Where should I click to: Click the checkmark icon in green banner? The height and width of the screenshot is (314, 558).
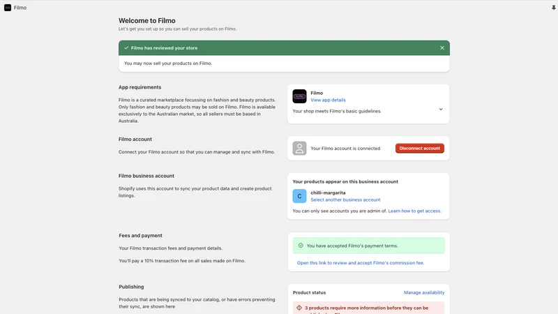point(126,47)
